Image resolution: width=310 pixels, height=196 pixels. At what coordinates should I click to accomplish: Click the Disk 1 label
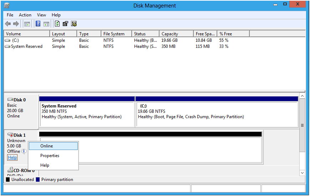tap(20, 135)
